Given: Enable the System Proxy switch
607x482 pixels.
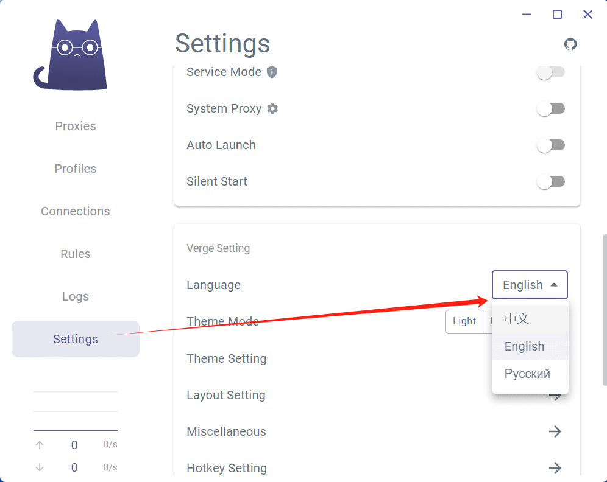Looking at the screenshot, I should click(x=550, y=109).
